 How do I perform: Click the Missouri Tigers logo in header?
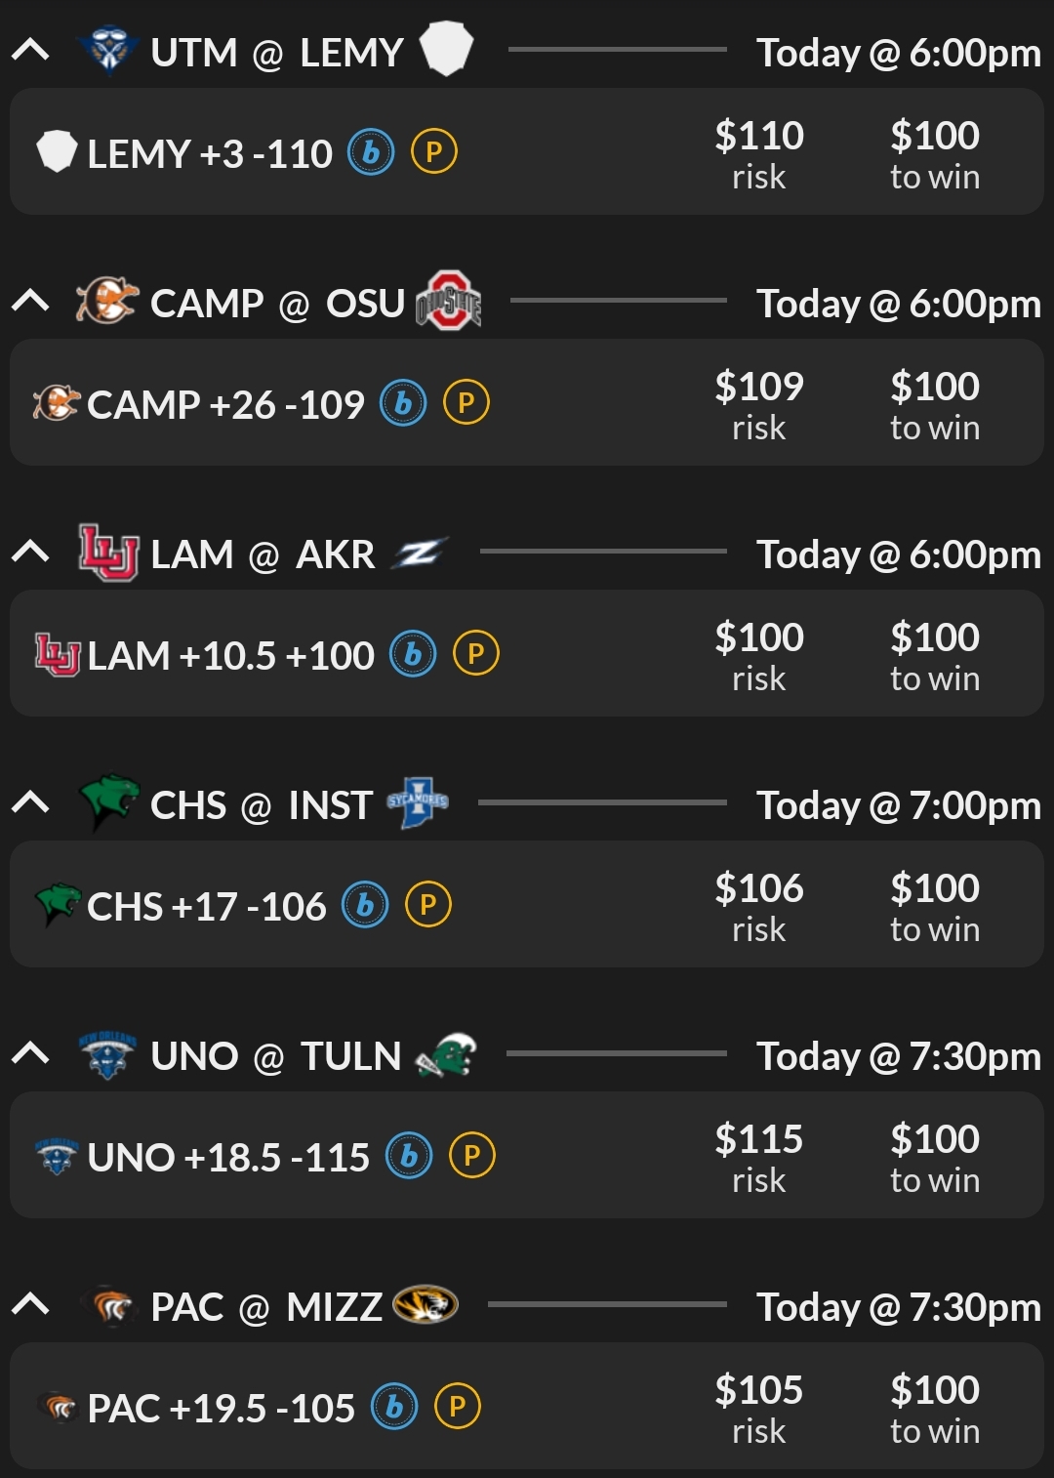click(x=426, y=1304)
